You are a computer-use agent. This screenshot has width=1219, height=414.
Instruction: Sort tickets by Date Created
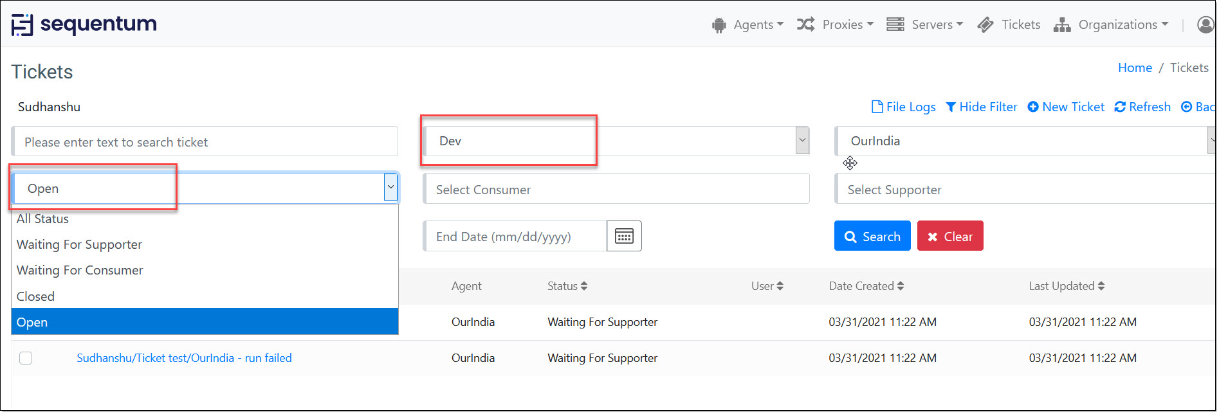point(866,286)
